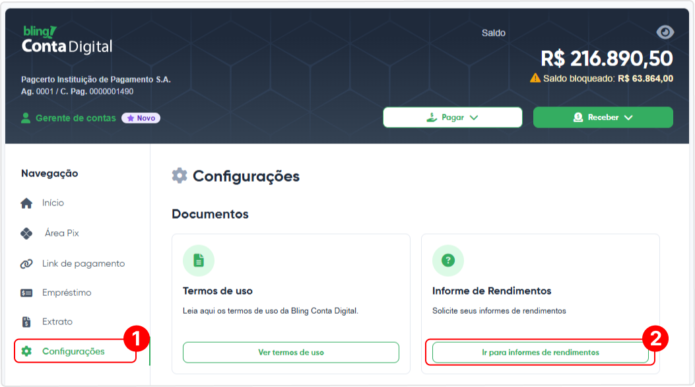
Task: Click 'Leia aqui os termos de uso' description
Action: (x=271, y=311)
